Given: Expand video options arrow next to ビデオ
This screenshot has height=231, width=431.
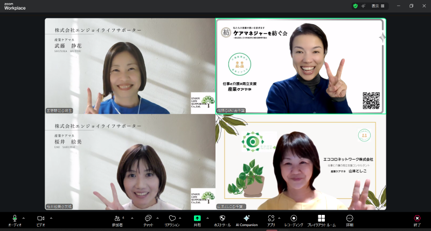Looking at the screenshot, I should pyautogui.click(x=51, y=218).
